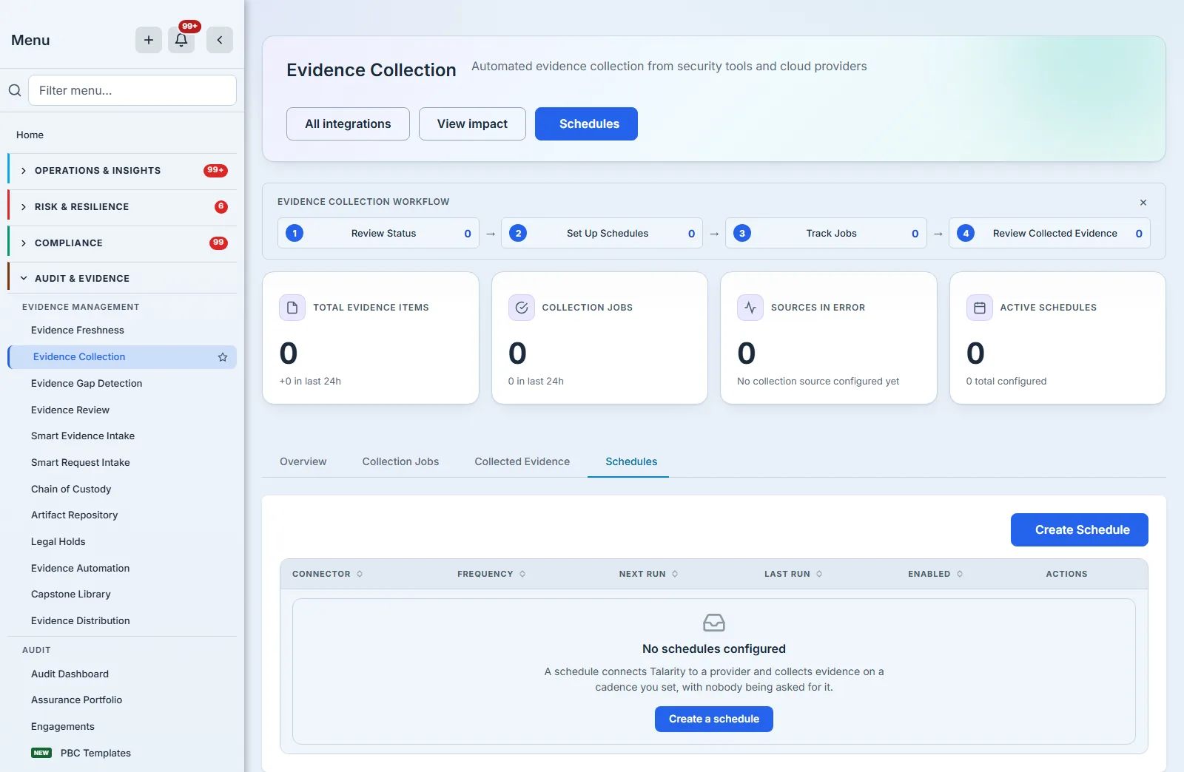Open Capstone Library
Image resolution: width=1184 pixels, height=772 pixels.
click(x=122, y=595)
